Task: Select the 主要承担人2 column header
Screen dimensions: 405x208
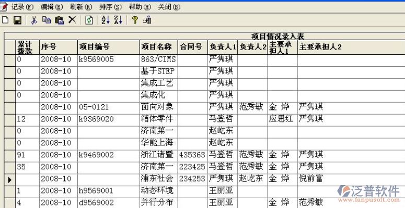Action: (x=351, y=47)
